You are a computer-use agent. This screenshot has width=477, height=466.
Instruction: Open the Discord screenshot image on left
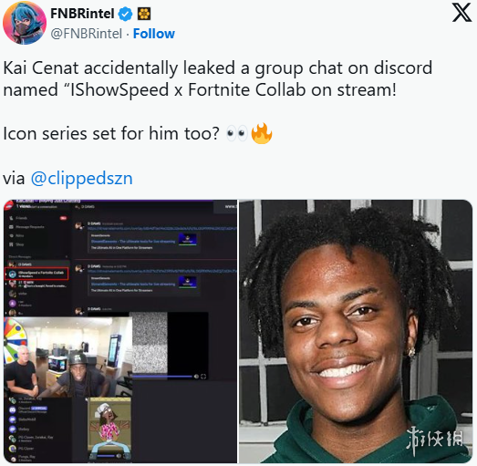tap(120, 332)
